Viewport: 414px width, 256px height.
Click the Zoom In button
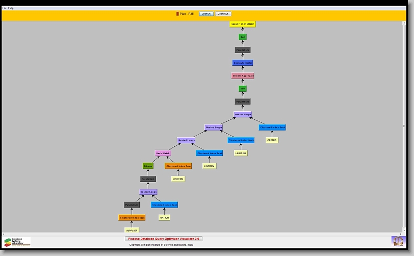tap(206, 14)
